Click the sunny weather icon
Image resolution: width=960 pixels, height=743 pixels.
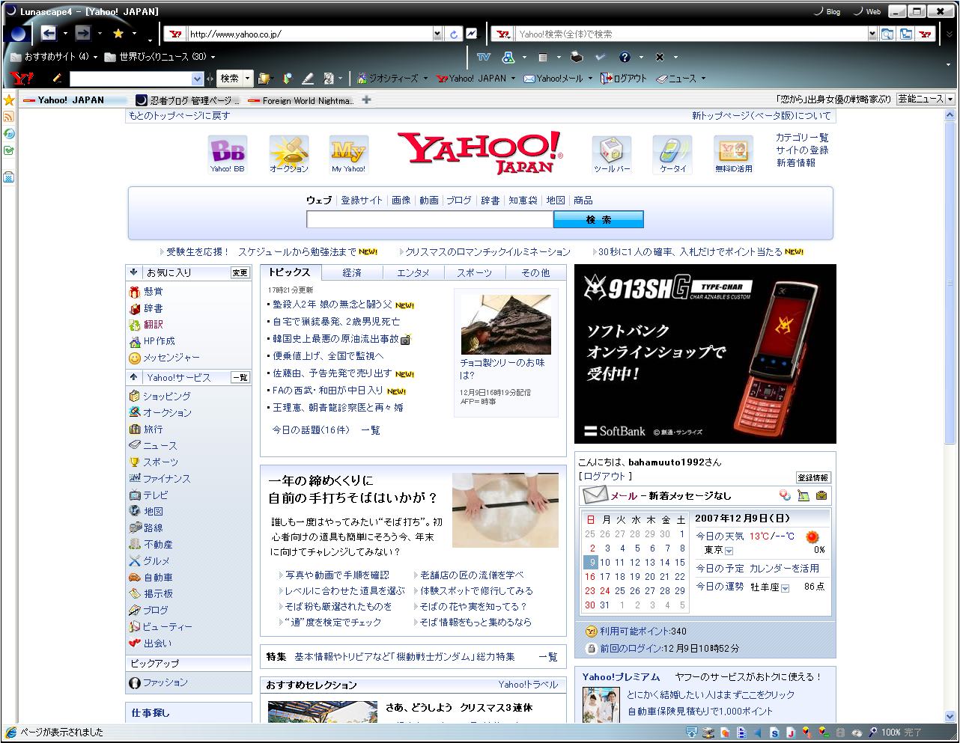812,536
